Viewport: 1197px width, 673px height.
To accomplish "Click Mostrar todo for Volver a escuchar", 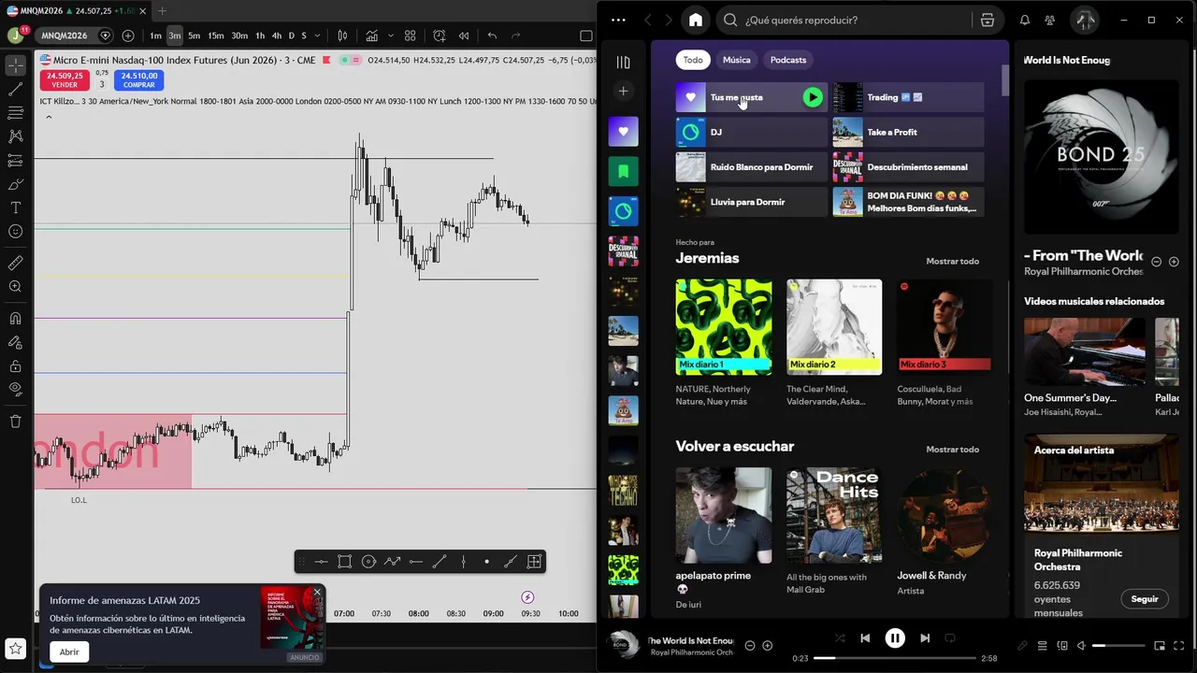I will (952, 450).
